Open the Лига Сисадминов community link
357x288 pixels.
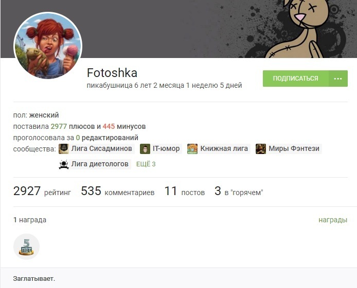(101, 148)
